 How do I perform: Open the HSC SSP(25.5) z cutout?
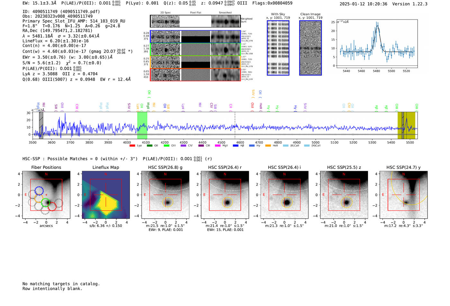(344, 195)
